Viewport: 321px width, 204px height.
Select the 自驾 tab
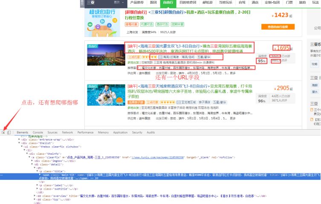pyautogui.click(x=242, y=3)
